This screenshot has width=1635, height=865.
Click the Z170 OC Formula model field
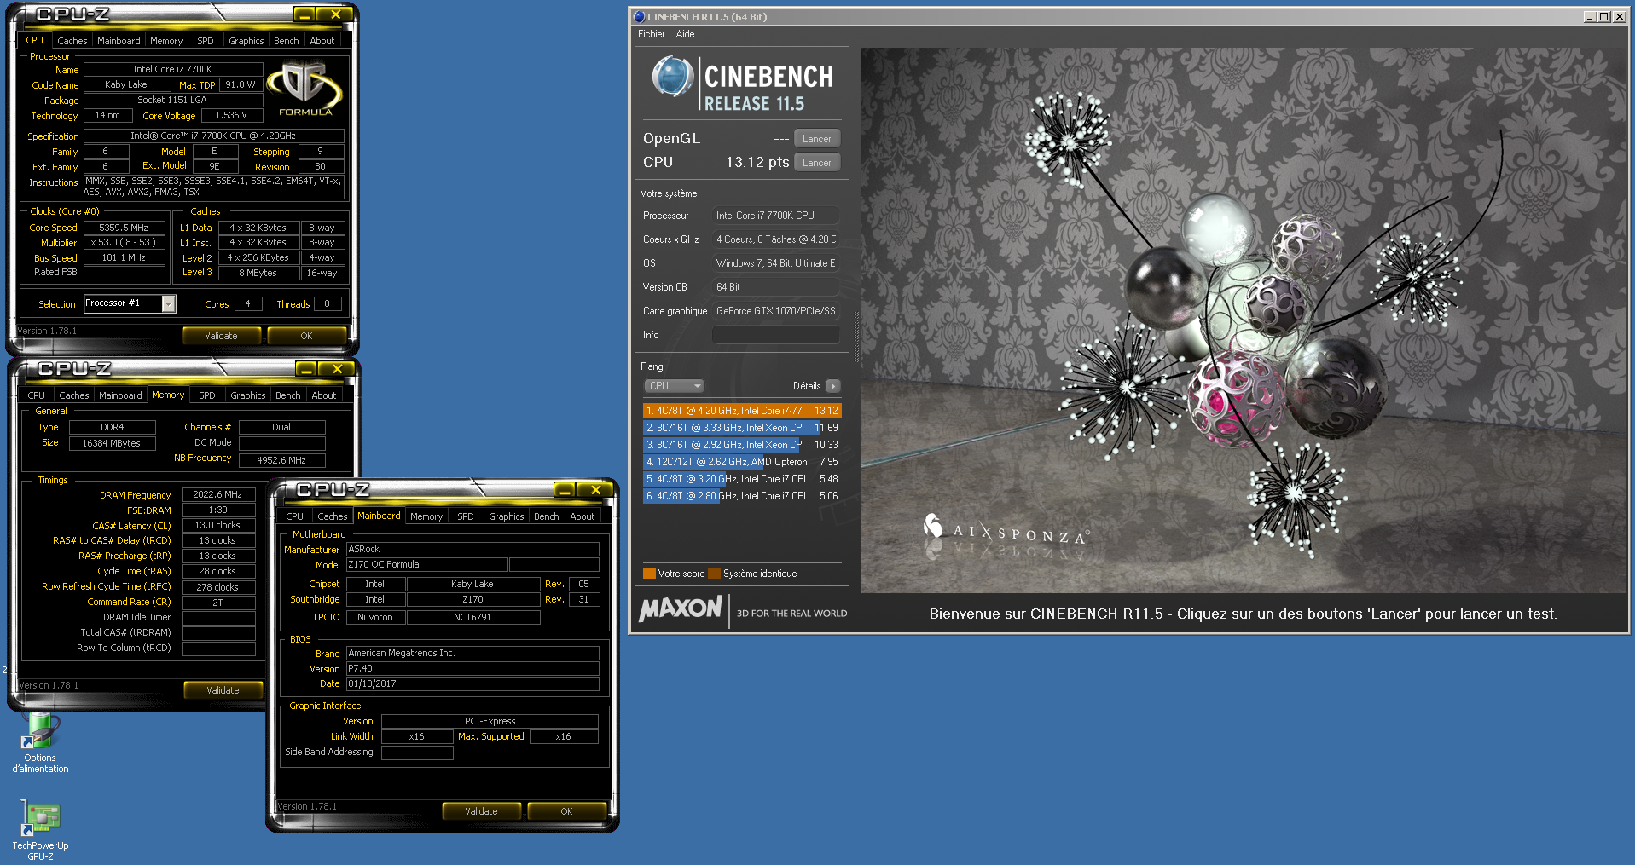click(427, 564)
